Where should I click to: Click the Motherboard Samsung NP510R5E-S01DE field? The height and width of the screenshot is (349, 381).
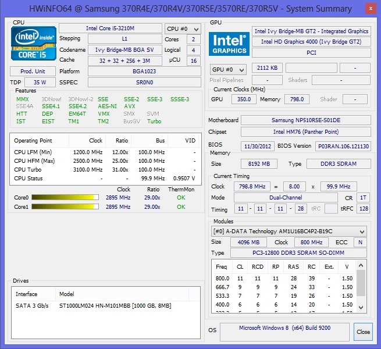pos(306,120)
